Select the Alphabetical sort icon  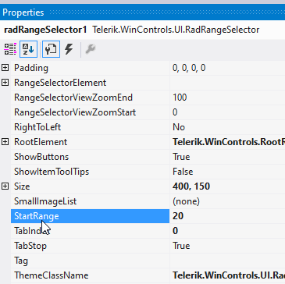[28, 49]
